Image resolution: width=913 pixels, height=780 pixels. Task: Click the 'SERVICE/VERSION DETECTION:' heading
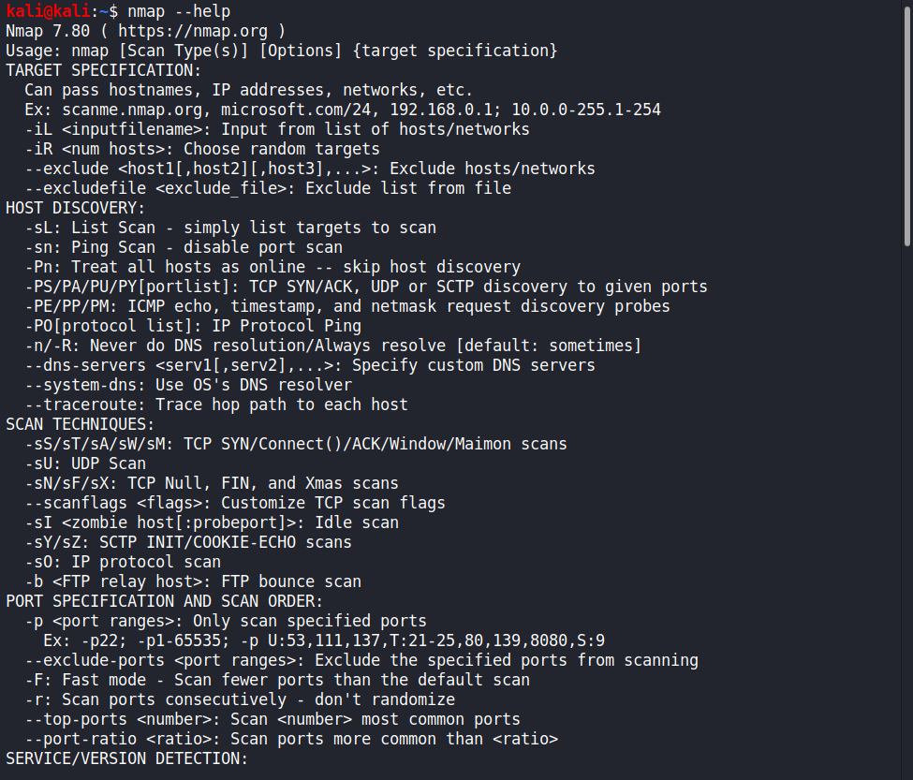(126, 758)
